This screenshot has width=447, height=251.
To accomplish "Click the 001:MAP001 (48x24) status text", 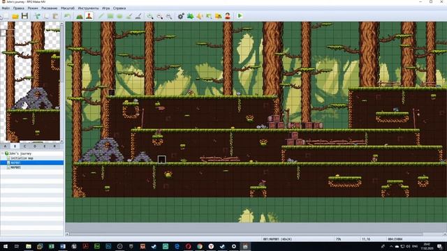I will tap(277, 239).
